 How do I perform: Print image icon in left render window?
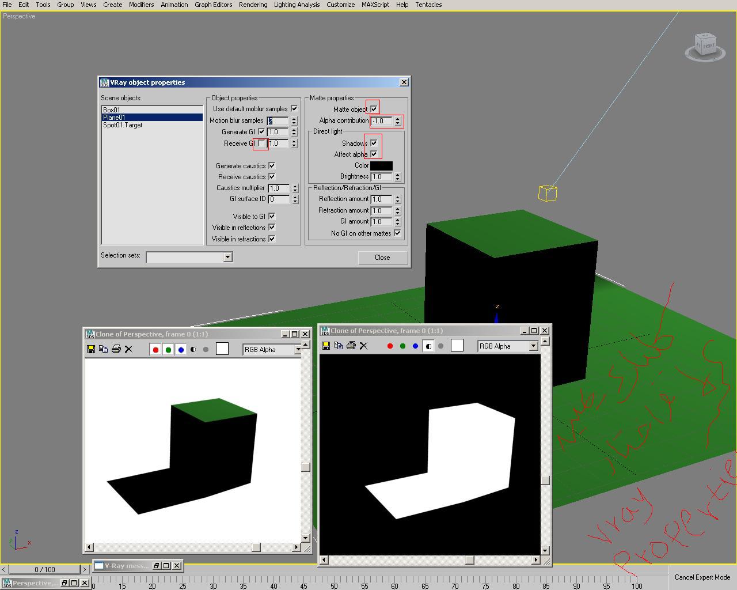(116, 349)
